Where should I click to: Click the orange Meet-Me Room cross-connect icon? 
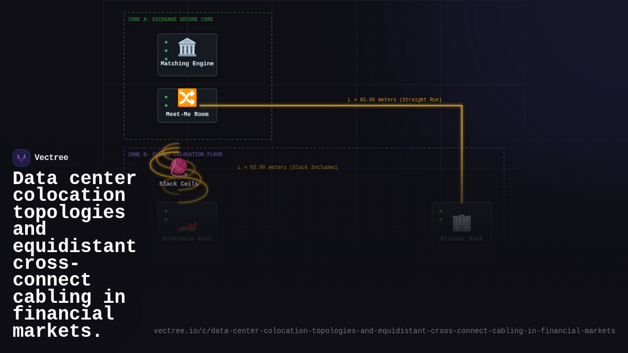tap(187, 97)
